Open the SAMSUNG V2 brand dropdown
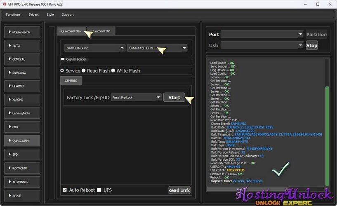The height and width of the screenshot is (206, 337). 94,48
